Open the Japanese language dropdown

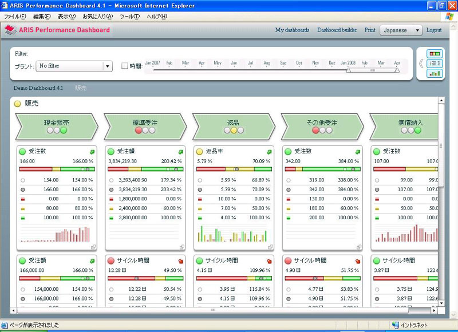coord(401,30)
